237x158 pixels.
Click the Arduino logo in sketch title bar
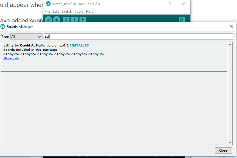(48, 4)
